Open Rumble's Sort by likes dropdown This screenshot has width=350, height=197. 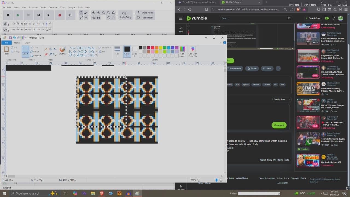[x=282, y=99]
